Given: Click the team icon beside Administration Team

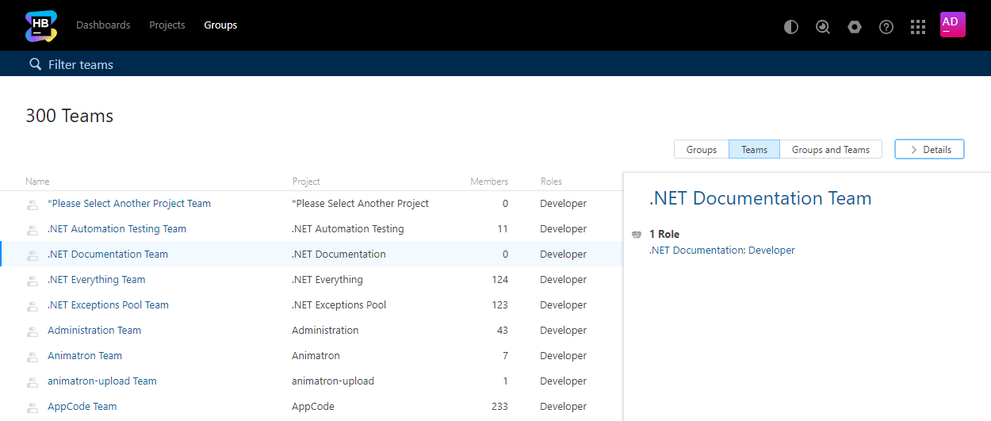Looking at the screenshot, I should click(33, 331).
